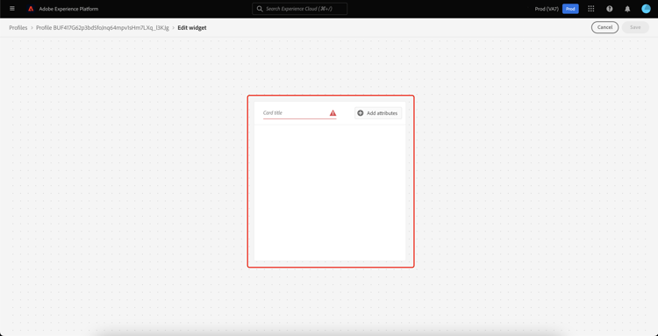Open the user profile avatar

click(x=646, y=9)
